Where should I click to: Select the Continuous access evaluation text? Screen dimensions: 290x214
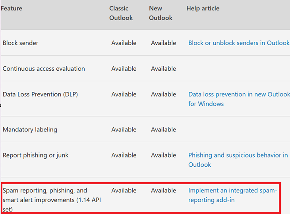[44, 69]
